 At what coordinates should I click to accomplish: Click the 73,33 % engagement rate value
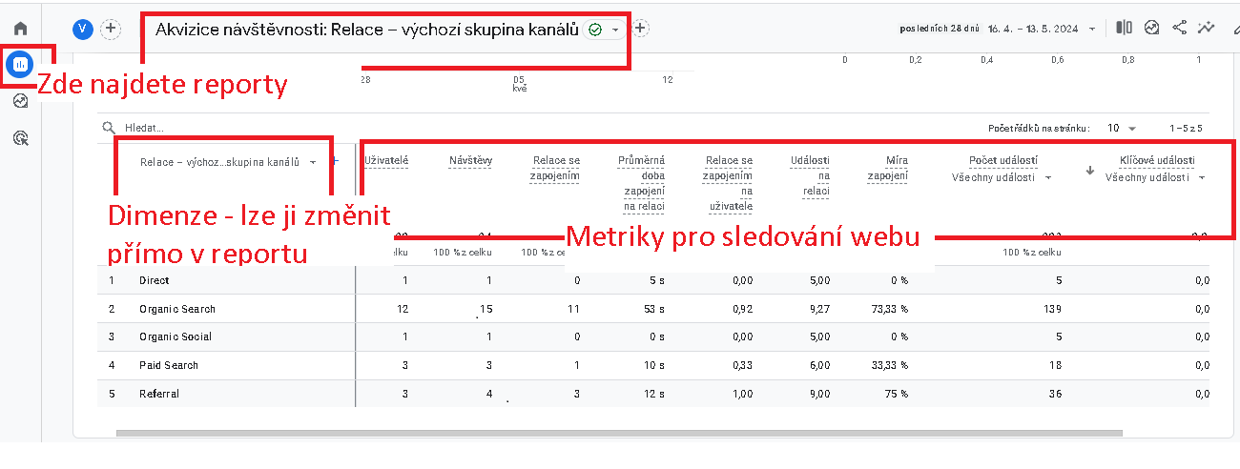[888, 309]
